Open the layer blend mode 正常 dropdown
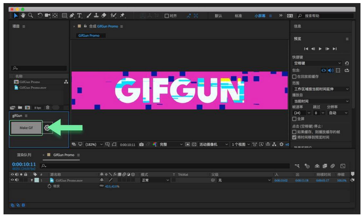The image size is (364, 217). 155,180
